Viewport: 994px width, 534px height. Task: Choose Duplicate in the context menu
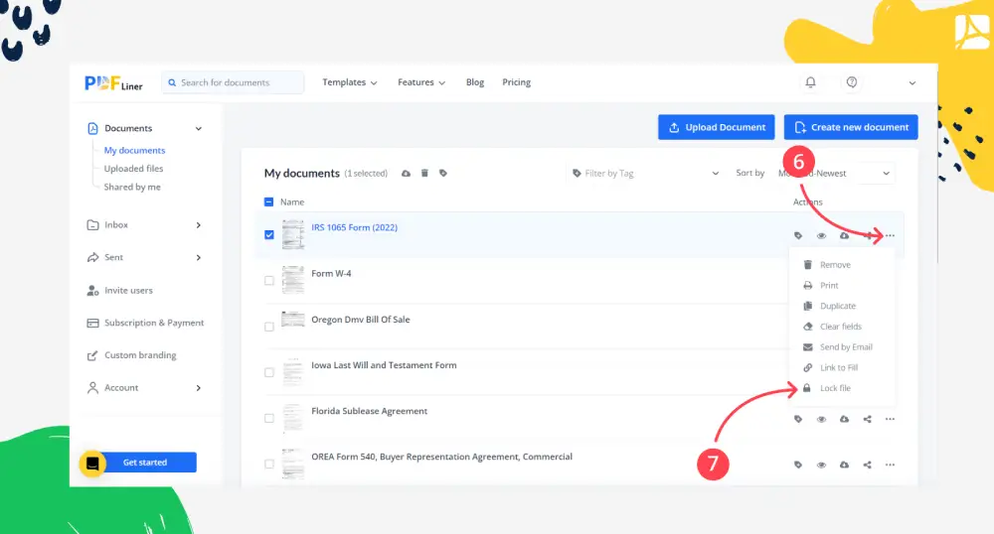tap(837, 306)
